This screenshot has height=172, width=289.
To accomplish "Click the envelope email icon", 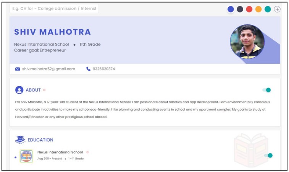I will [x=18, y=69].
